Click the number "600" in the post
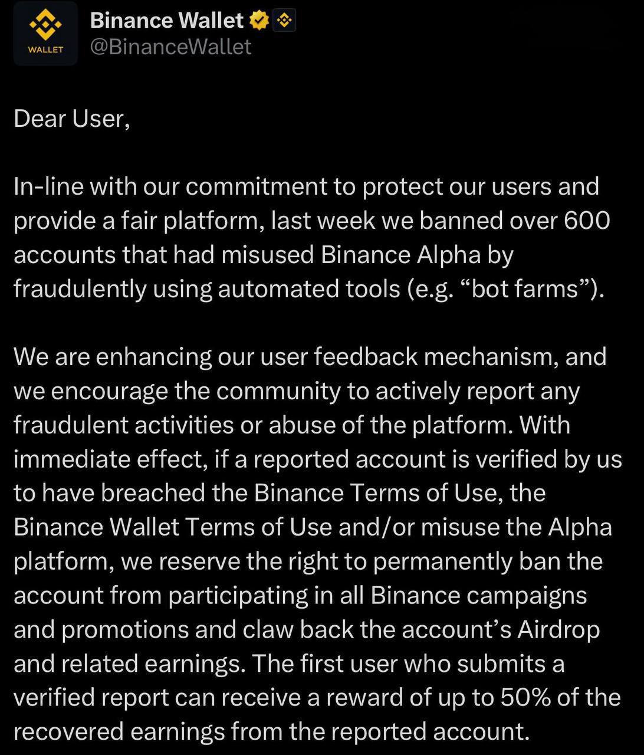Image resolution: width=644 pixels, height=755 pixels. coord(586,221)
